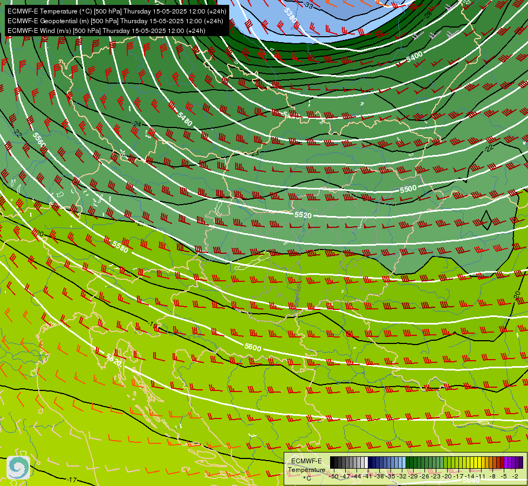Select the 'ECMWF-E Wind (m/s) [500 hPa]' title line
The width and height of the screenshot is (528, 486).
click(106, 31)
